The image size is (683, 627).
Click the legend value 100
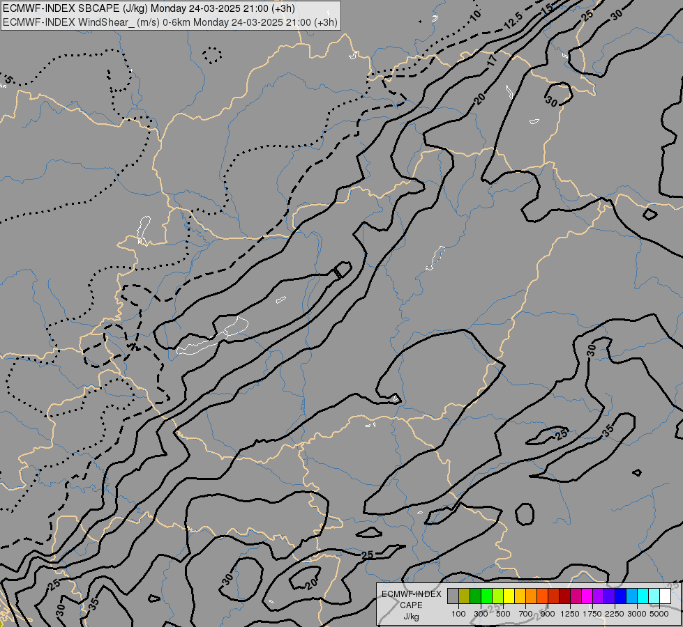(x=458, y=614)
